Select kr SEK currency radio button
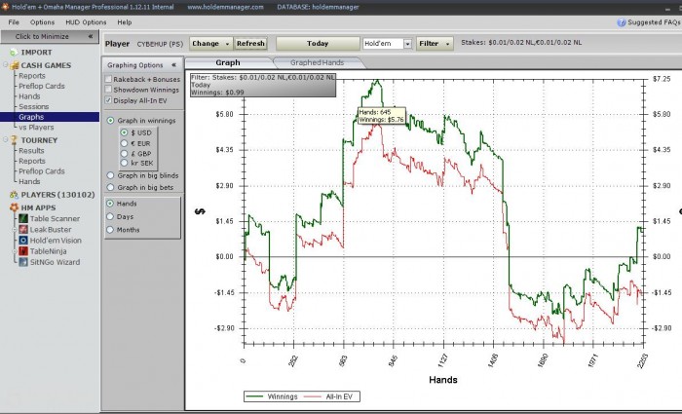 [x=124, y=163]
